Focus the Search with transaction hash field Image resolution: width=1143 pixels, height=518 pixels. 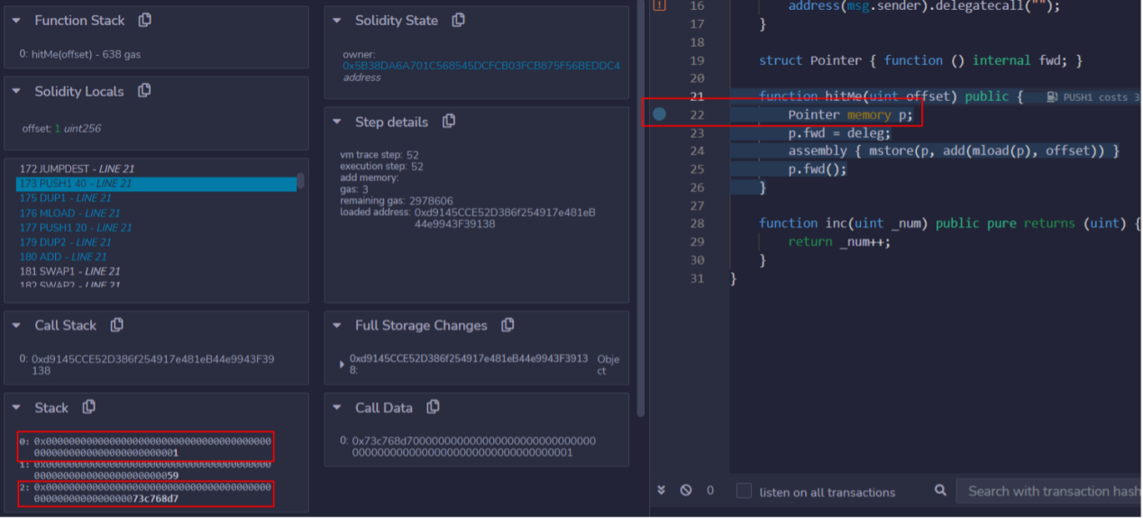pos(1050,491)
